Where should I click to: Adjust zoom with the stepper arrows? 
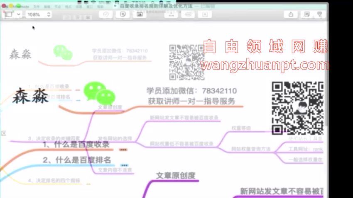tap(49, 14)
